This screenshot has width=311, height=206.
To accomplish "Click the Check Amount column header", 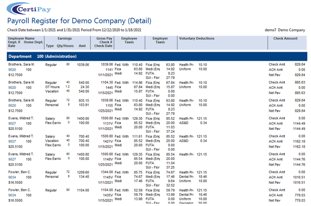I will [285, 38].
